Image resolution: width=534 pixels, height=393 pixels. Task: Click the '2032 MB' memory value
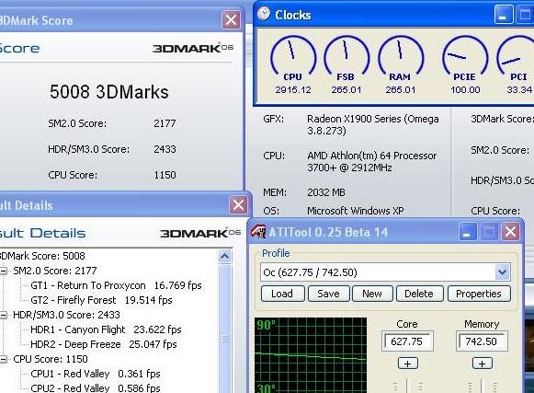[x=326, y=192]
